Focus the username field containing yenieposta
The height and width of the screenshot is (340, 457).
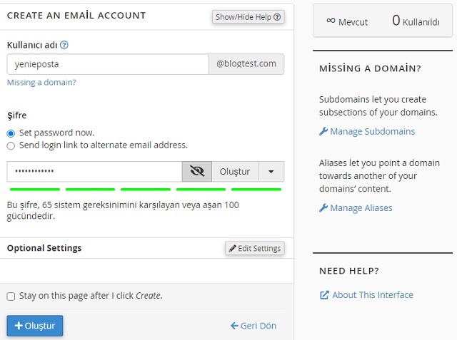pyautogui.click(x=108, y=64)
